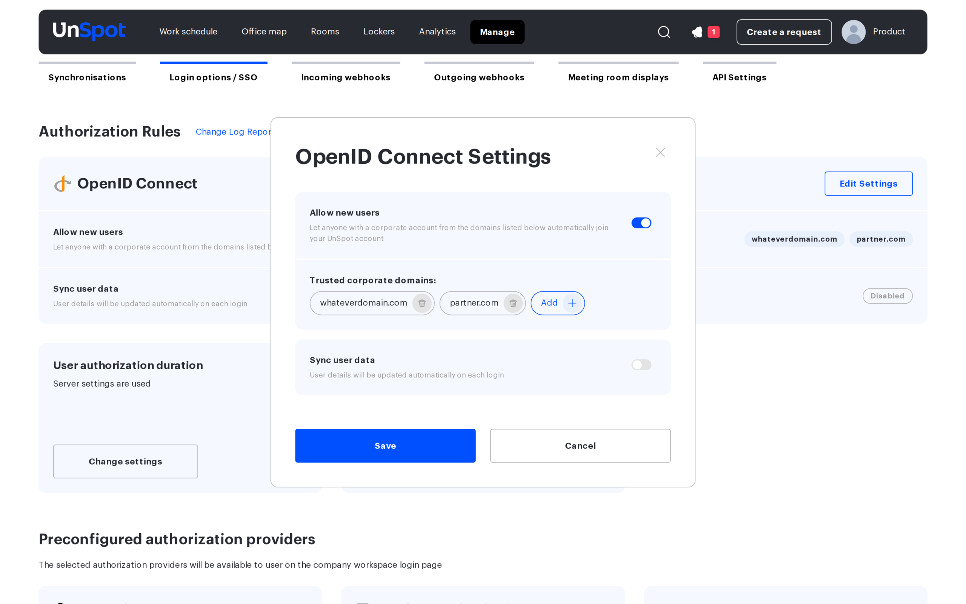Click the Trusted corporate domains label
Viewport: 966px width, 604px height.
(x=373, y=280)
